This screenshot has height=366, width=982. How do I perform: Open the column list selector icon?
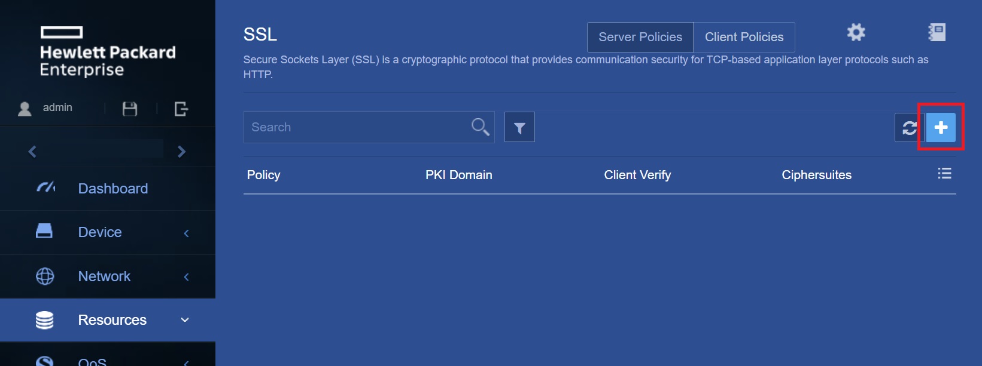(944, 174)
